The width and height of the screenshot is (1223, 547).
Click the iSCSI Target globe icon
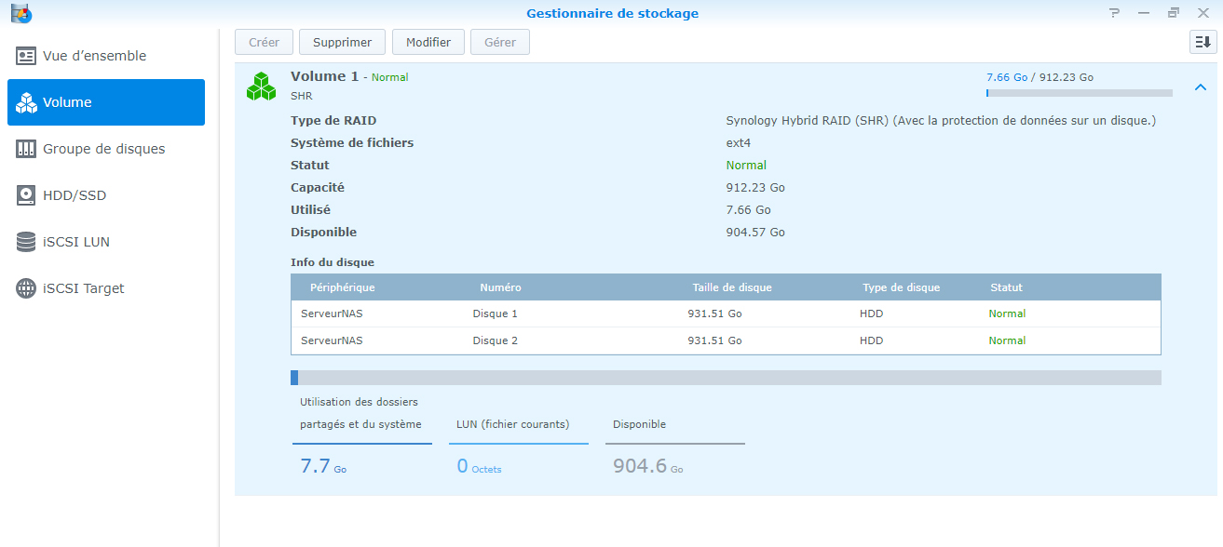pyautogui.click(x=26, y=288)
